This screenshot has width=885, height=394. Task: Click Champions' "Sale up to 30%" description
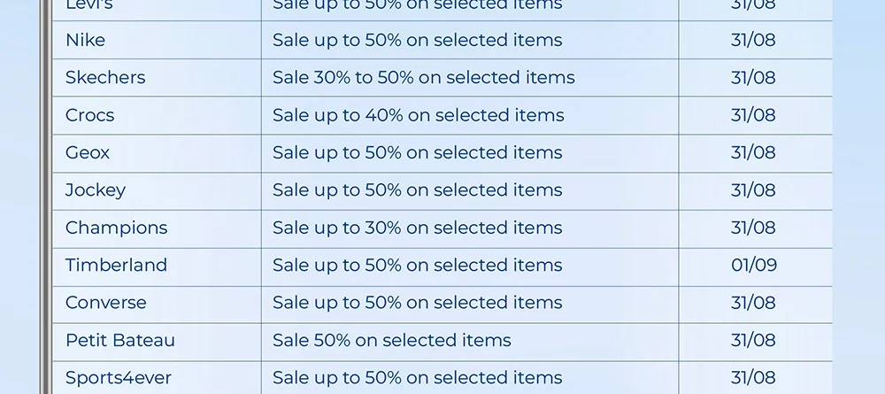417,228
